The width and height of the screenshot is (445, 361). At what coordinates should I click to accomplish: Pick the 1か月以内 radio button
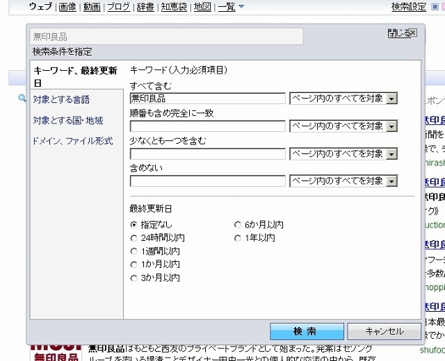(x=133, y=265)
